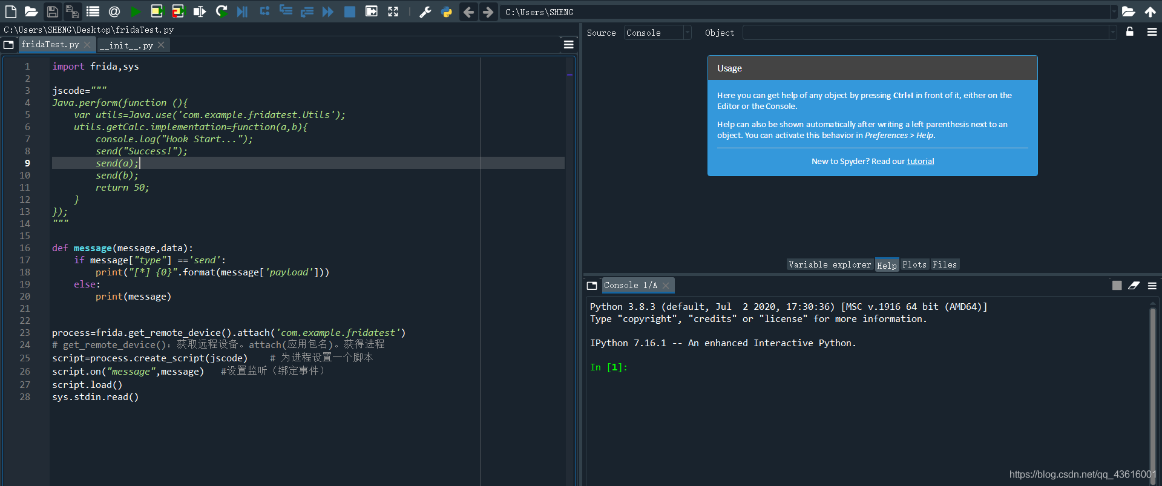Viewport: 1162px width, 486px height.
Task: Close the Console 1/A tab
Action: click(666, 285)
